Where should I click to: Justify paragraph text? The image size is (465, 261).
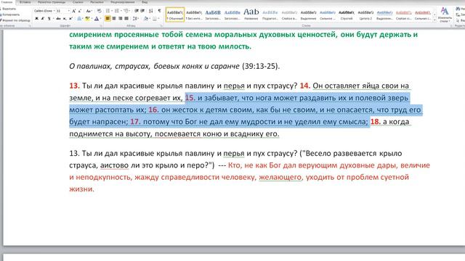(126, 19)
